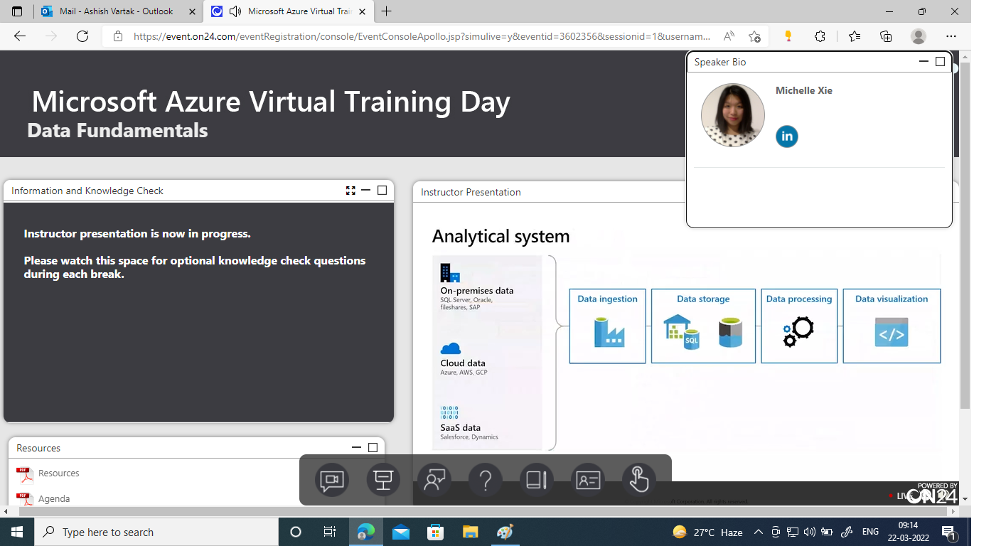Open the speaker bio card dock icon
Viewport: 1001px width, 546px height.
click(x=588, y=481)
